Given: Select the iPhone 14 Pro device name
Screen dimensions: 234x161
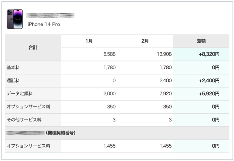Looking at the screenshot, I should pos(44,24).
